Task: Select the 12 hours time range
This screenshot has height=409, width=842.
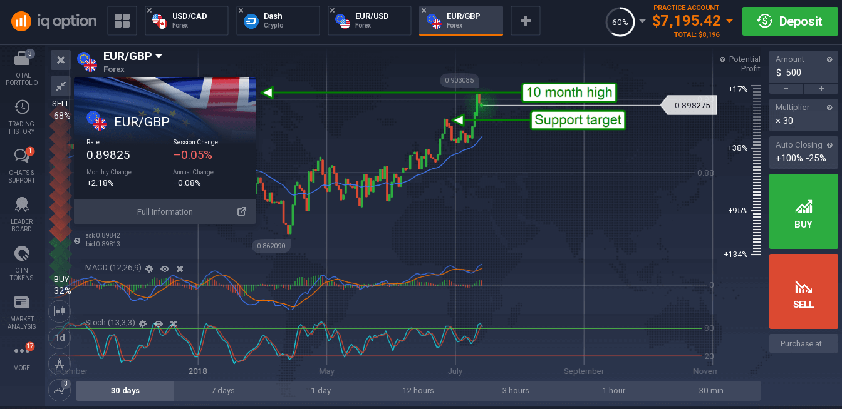Action: [418, 391]
